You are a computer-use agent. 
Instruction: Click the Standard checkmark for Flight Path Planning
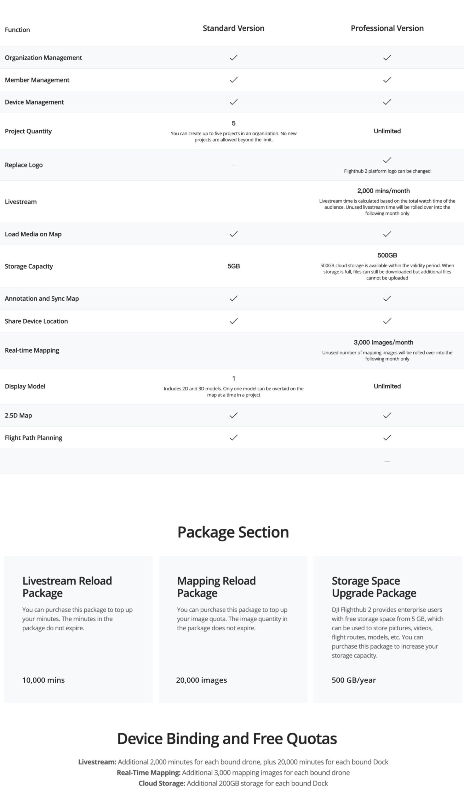tap(234, 438)
